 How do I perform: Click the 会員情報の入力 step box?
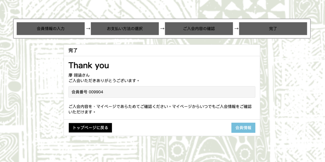point(50,29)
